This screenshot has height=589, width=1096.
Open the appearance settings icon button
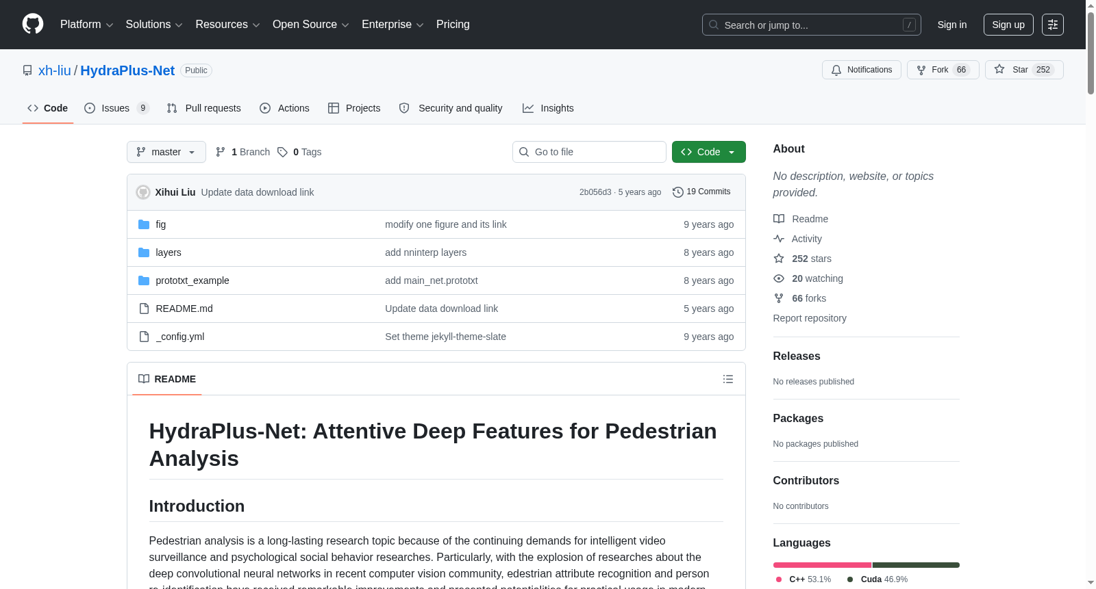pos(1053,25)
